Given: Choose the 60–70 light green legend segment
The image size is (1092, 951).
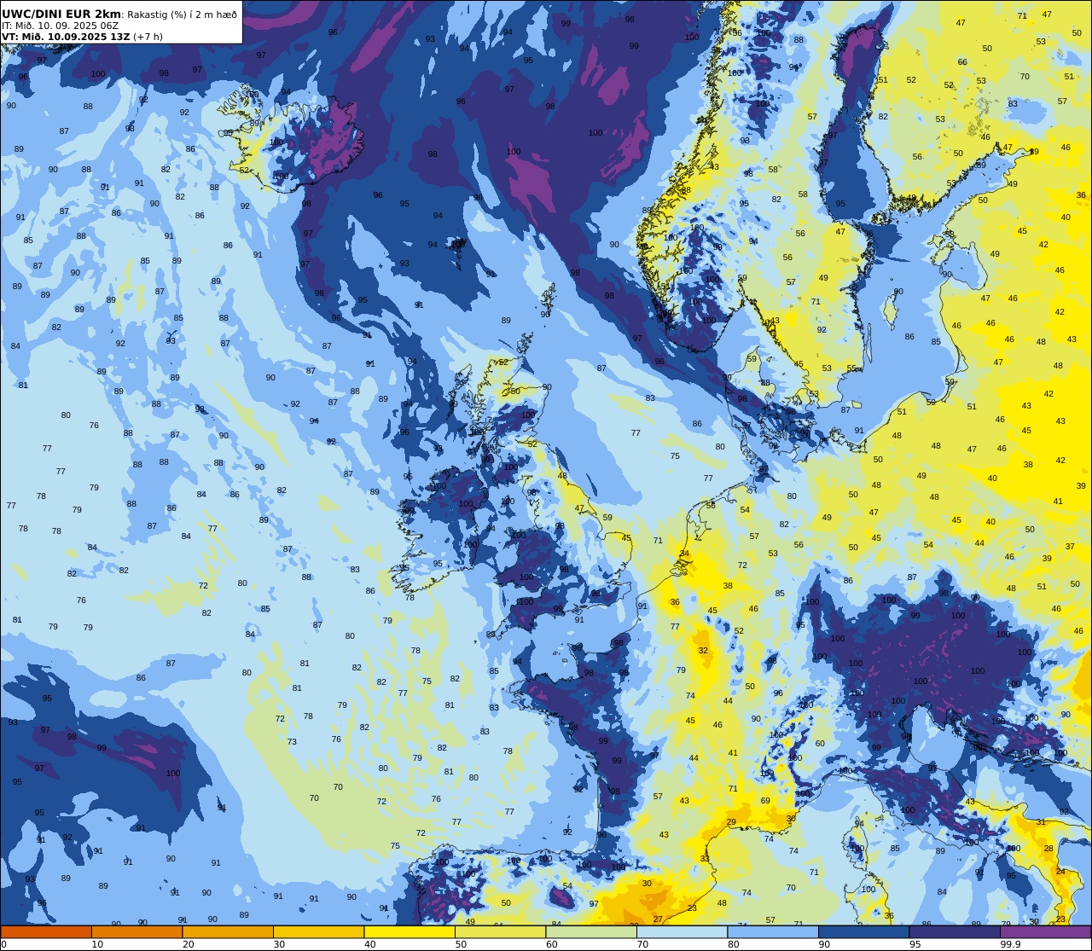Looking at the screenshot, I should tap(591, 932).
